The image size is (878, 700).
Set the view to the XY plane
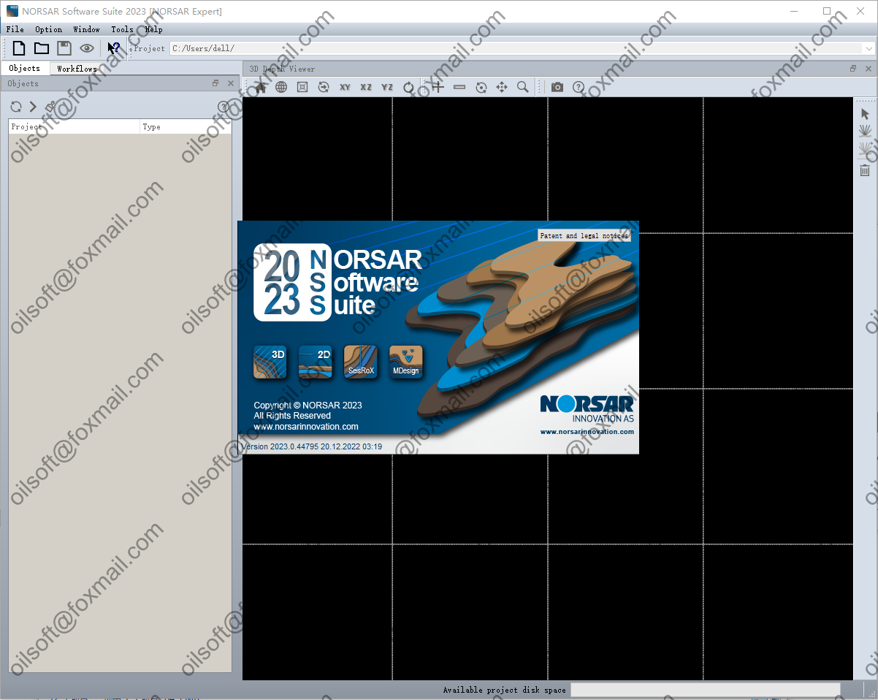[x=345, y=87]
